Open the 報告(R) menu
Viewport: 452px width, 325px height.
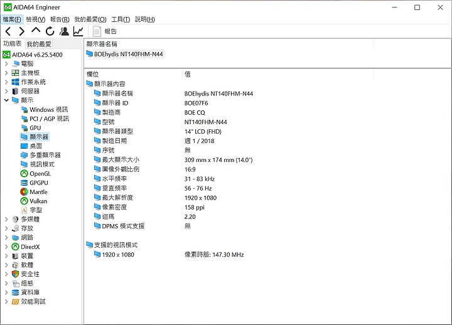coord(60,19)
